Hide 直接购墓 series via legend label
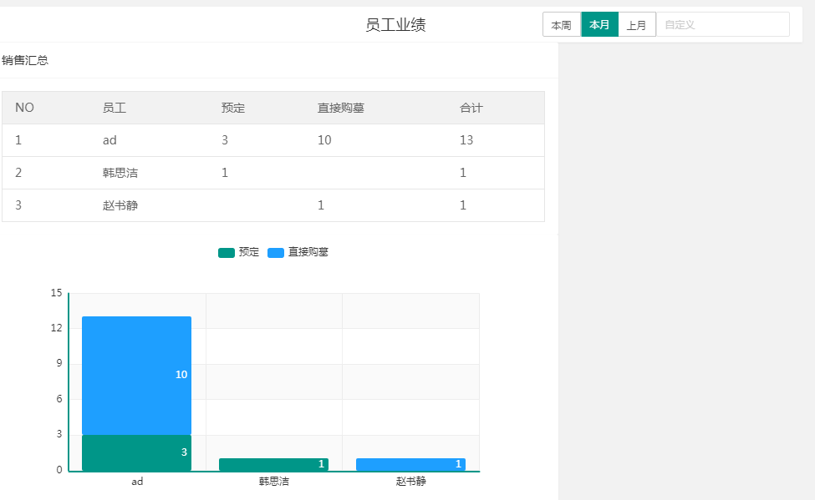815x500 pixels. 308,252
